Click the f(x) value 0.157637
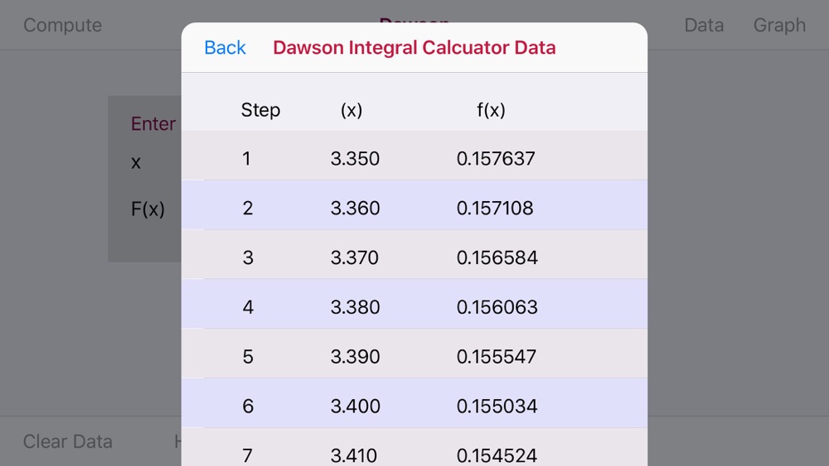 pyautogui.click(x=496, y=158)
